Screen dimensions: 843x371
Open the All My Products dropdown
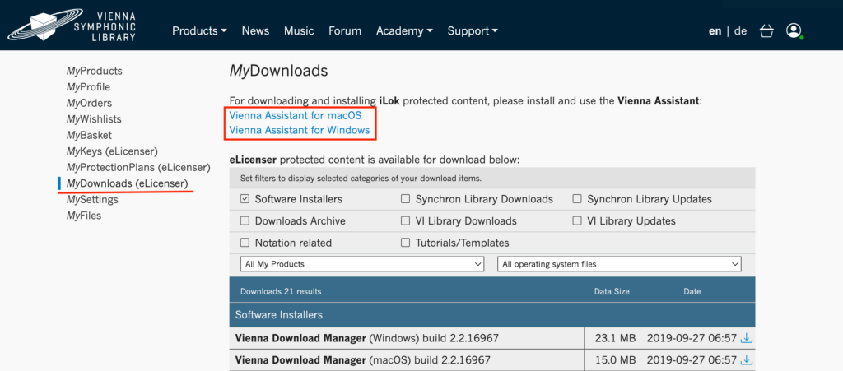click(x=362, y=264)
